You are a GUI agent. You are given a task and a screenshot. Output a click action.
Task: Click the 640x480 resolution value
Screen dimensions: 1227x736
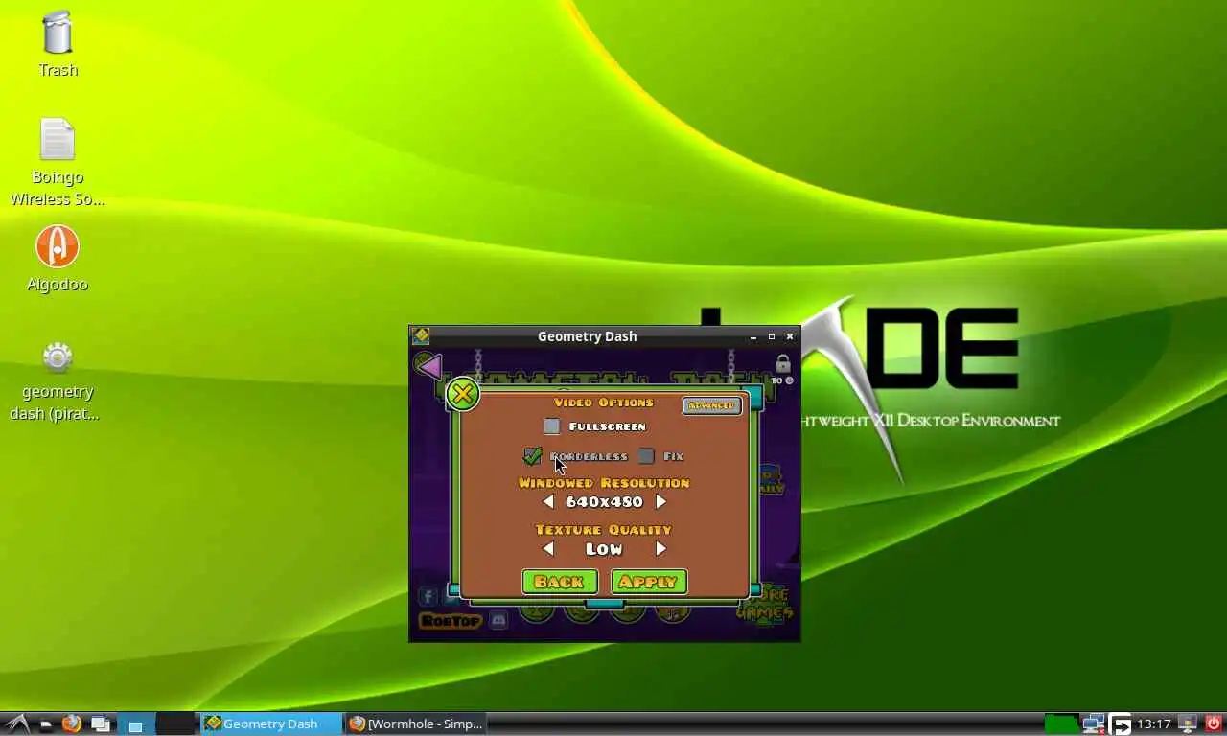(604, 502)
